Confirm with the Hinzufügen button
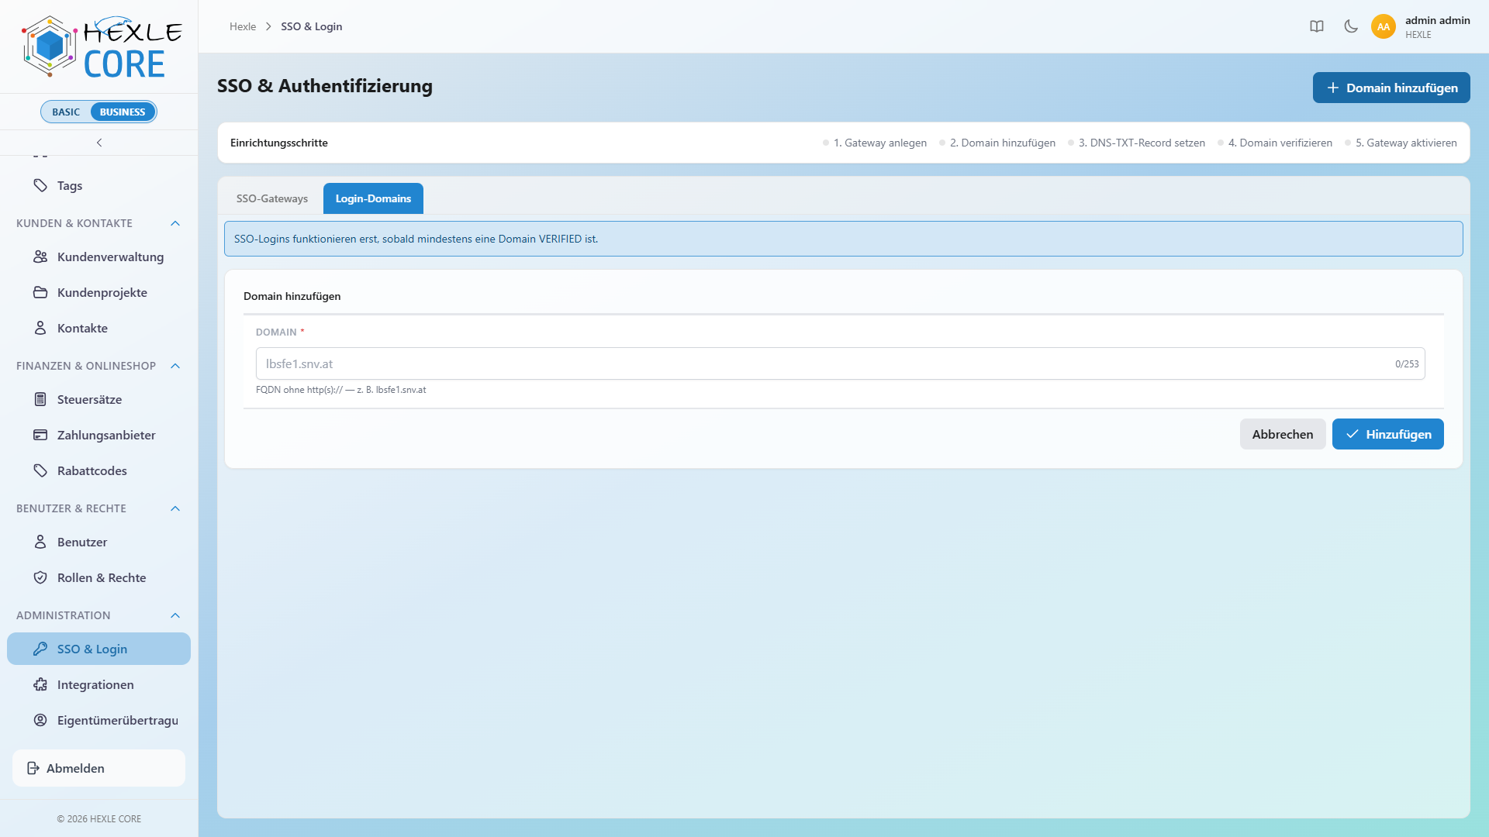This screenshot has width=1489, height=837. [1388, 434]
